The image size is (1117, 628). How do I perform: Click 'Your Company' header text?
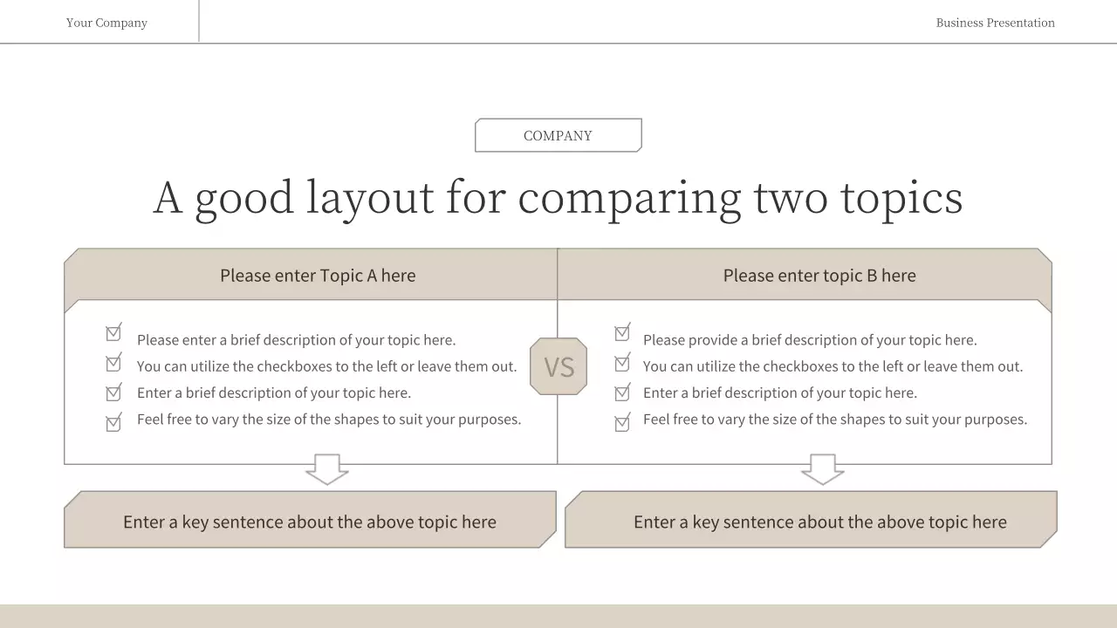(106, 23)
